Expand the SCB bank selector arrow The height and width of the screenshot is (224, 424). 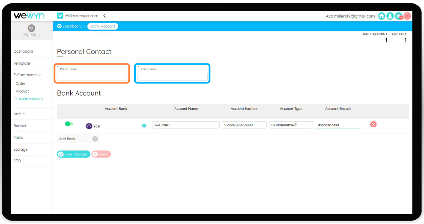(144, 125)
